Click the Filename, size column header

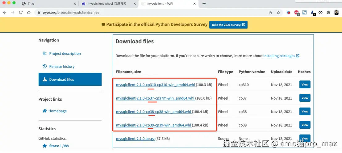(128, 72)
